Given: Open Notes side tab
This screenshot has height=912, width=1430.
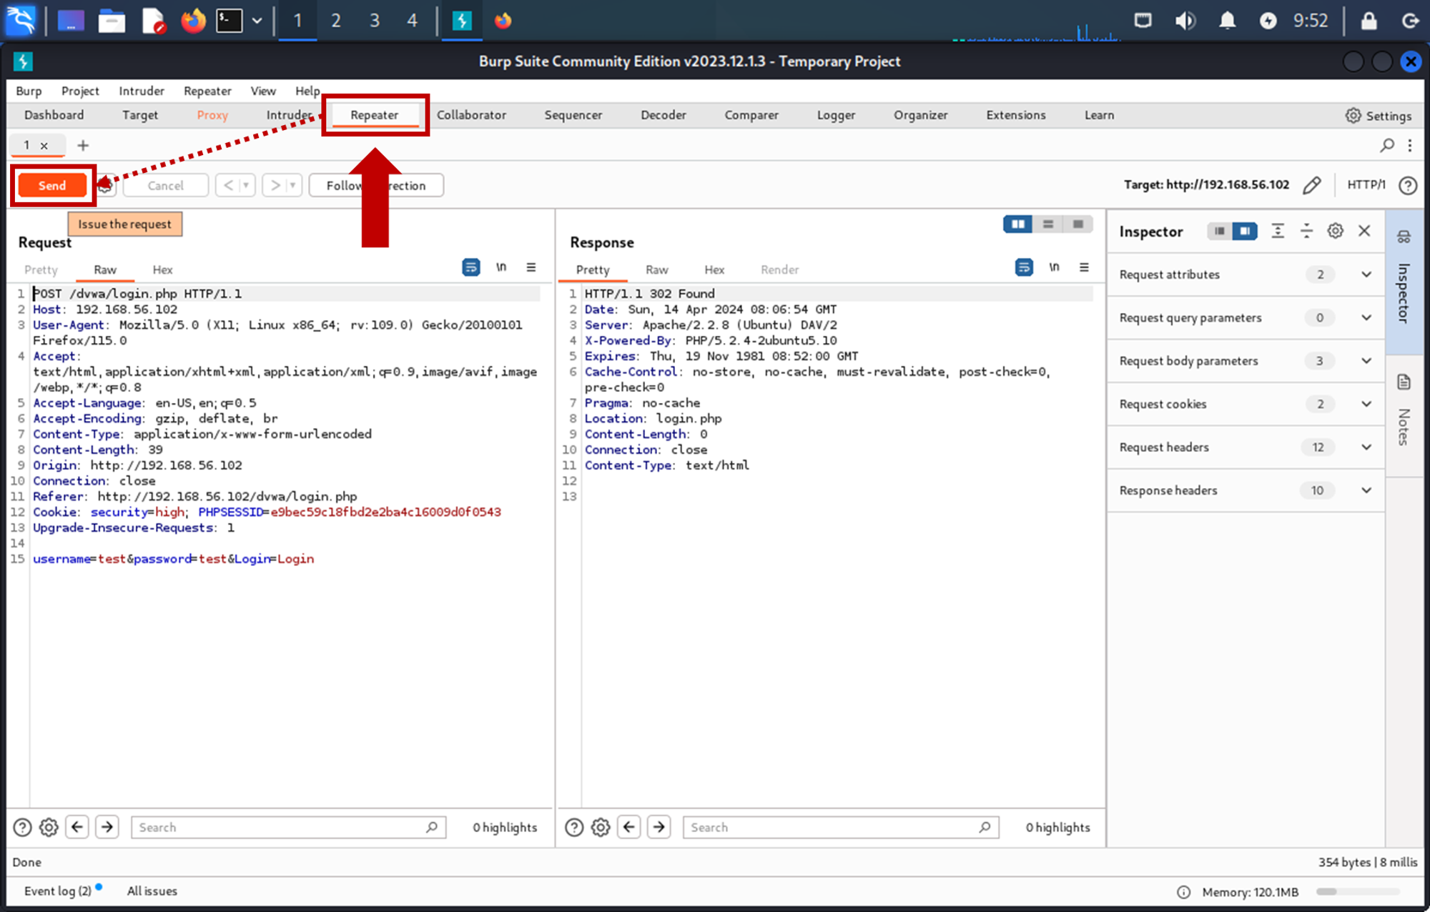Looking at the screenshot, I should coord(1404,415).
